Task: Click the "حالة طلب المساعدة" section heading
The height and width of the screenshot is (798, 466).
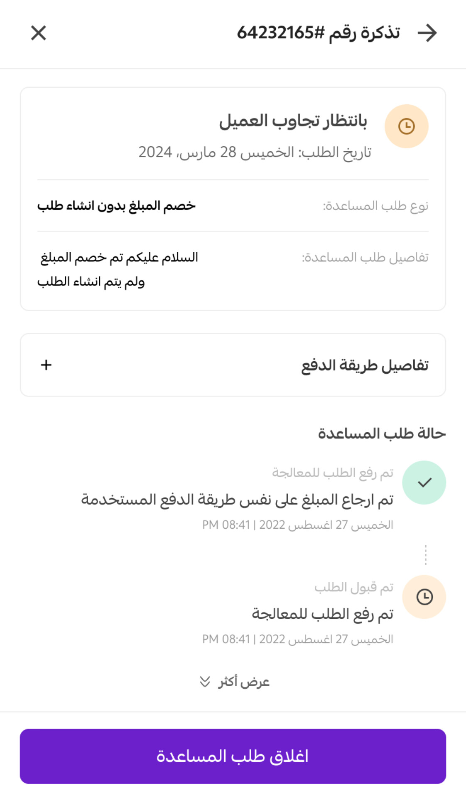Action: (382, 433)
